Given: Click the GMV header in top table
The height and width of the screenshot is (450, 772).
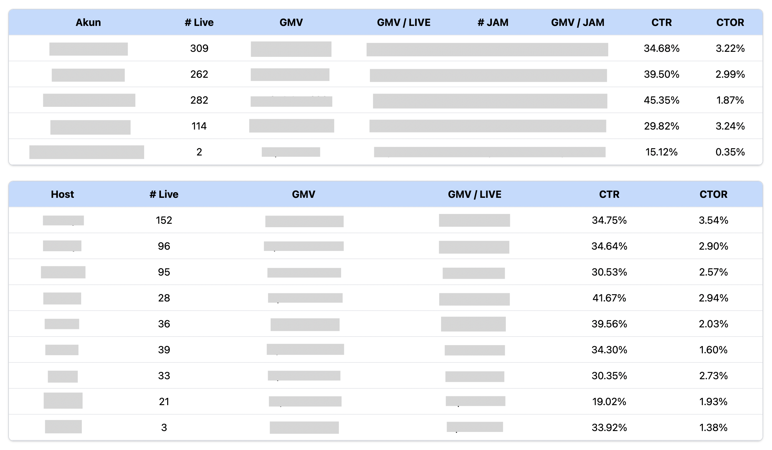Looking at the screenshot, I should [291, 22].
